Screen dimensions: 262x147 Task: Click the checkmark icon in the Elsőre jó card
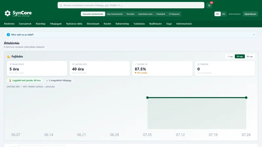click(x=136, y=64)
